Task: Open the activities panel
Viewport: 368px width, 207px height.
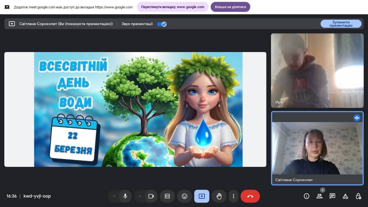Action: (345, 196)
